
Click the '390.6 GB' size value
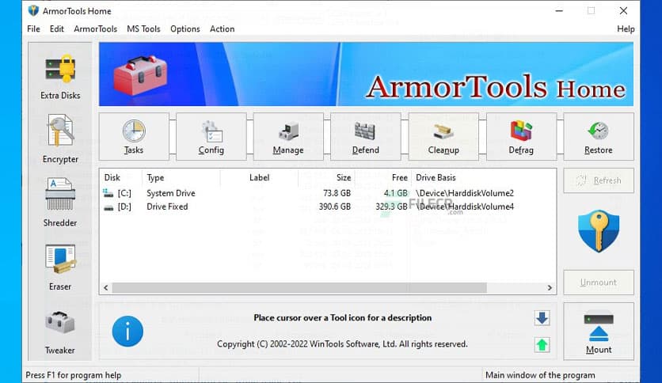point(335,207)
